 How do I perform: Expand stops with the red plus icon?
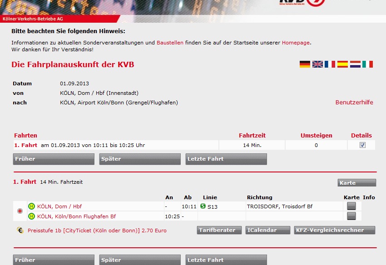click(20, 211)
